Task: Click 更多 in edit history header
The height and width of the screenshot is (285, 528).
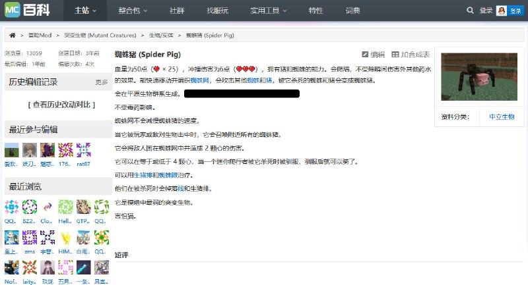Action: (102, 82)
